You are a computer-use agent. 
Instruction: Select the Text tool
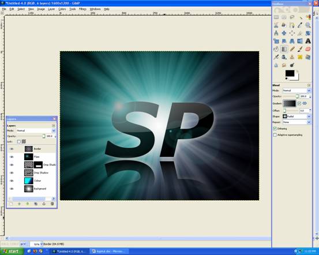click(308, 41)
